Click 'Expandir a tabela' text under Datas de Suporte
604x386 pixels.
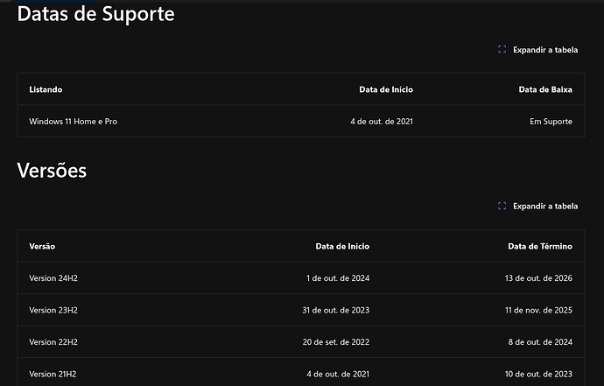point(545,50)
